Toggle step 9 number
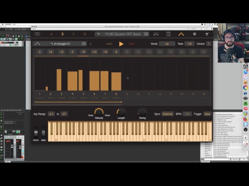Image resolution: width=249 pixels, height=186 pixels. [127, 94]
